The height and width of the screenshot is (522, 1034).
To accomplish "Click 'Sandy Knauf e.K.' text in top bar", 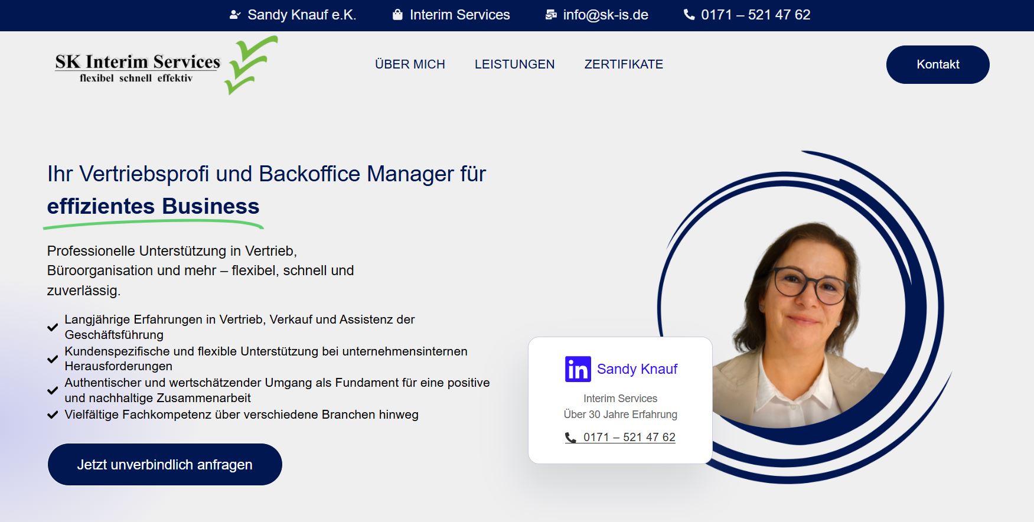I will [302, 15].
